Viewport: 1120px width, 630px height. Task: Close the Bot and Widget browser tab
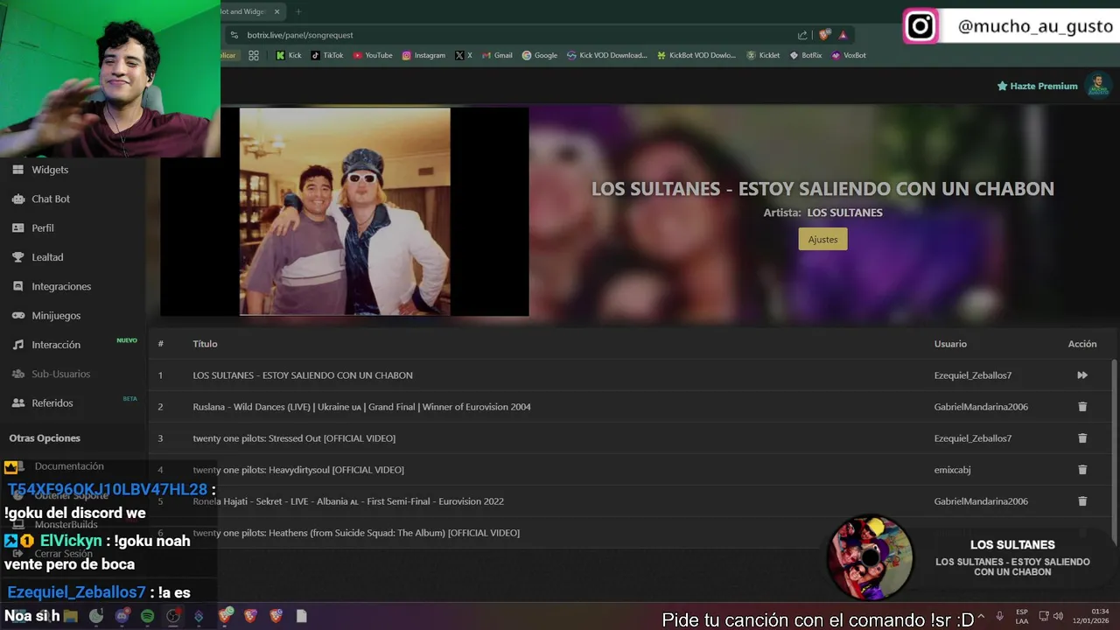point(277,11)
